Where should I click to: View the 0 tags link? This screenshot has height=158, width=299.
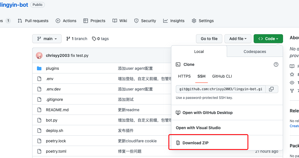(100, 39)
